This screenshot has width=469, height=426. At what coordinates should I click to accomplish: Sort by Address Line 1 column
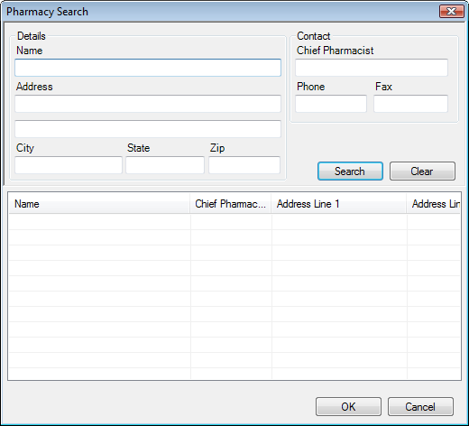point(339,204)
